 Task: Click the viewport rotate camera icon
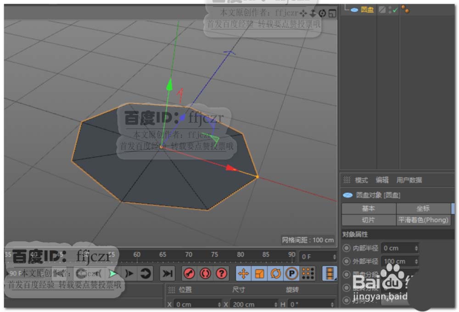tap(322, 13)
